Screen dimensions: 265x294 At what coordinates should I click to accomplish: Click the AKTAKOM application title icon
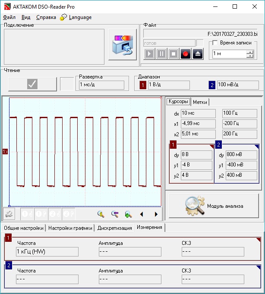point(7,6)
